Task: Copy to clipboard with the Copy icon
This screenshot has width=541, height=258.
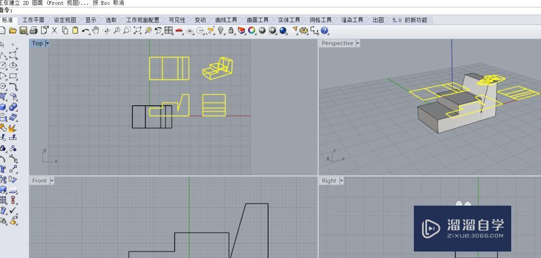Action: pos(65,31)
